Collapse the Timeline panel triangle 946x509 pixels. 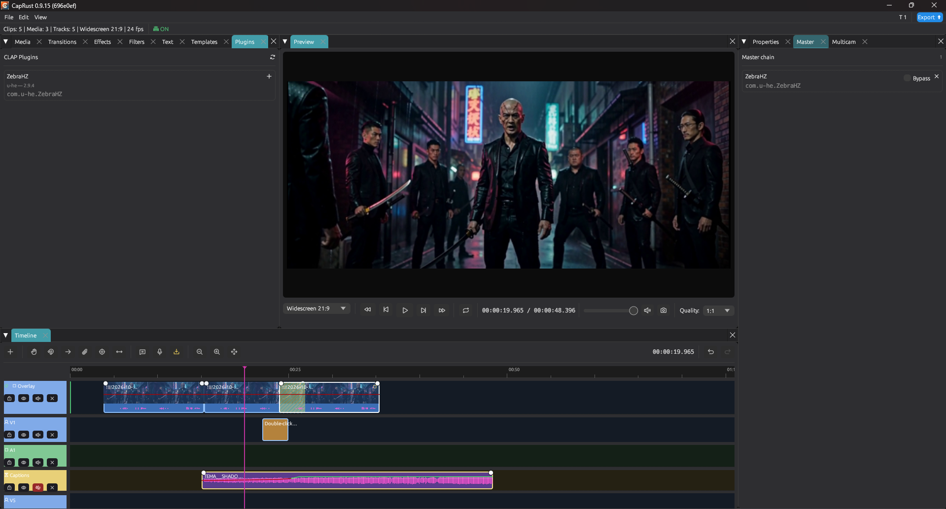coord(6,335)
